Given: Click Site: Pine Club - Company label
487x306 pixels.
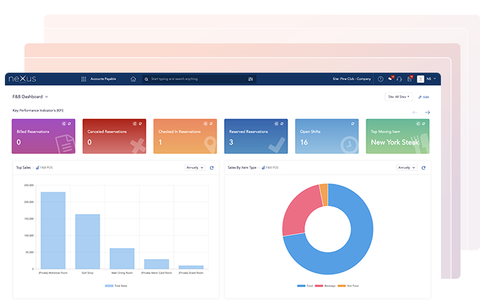Looking at the screenshot, I should [352, 79].
